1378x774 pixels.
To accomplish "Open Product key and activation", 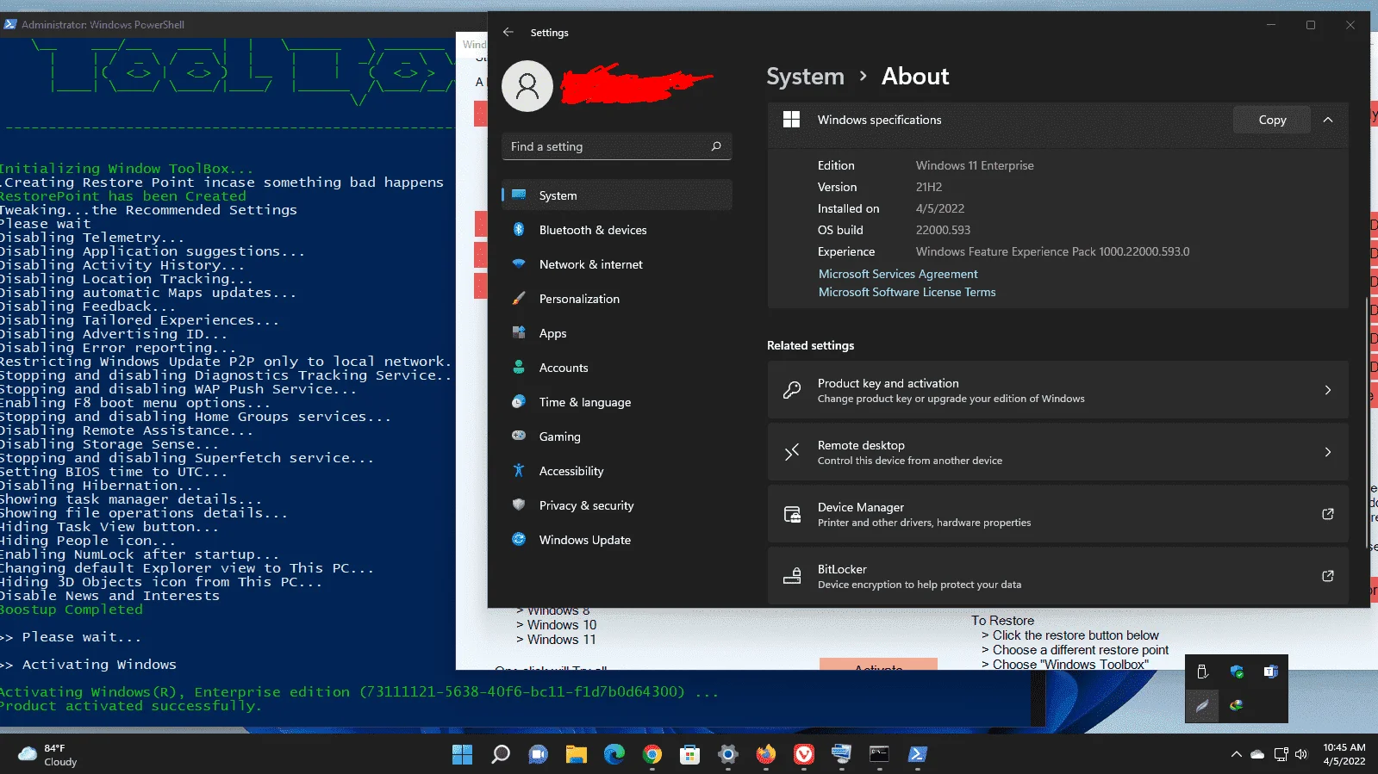I will [1057, 390].
